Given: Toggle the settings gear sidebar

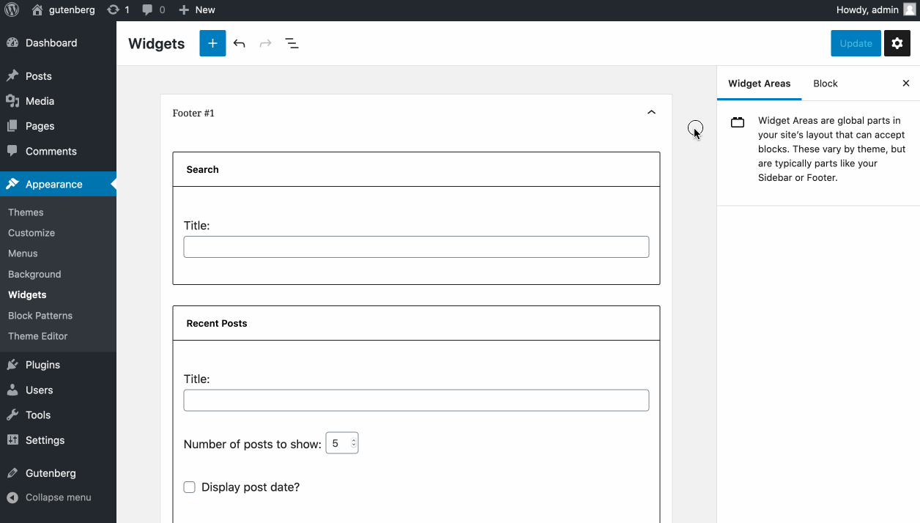Looking at the screenshot, I should [897, 43].
